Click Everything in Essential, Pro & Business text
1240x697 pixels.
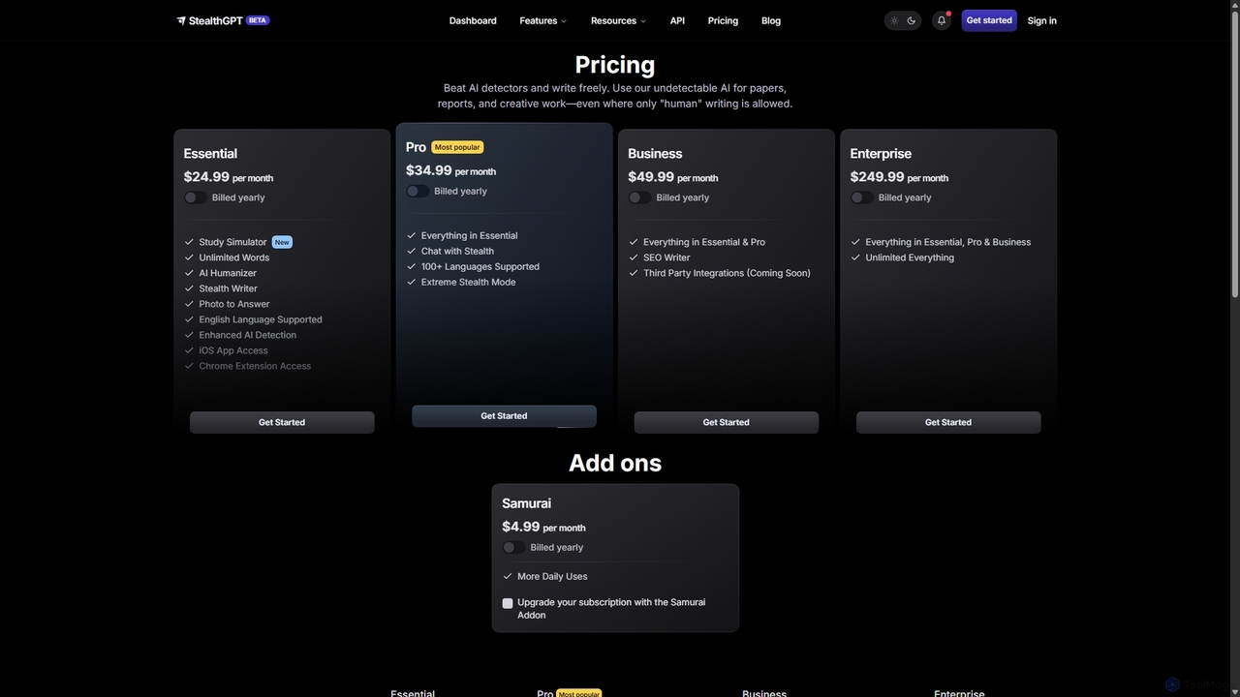[x=947, y=242]
